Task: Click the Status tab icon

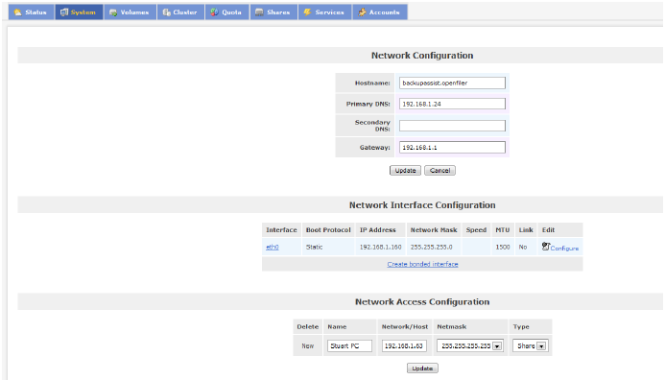Action: [18, 12]
